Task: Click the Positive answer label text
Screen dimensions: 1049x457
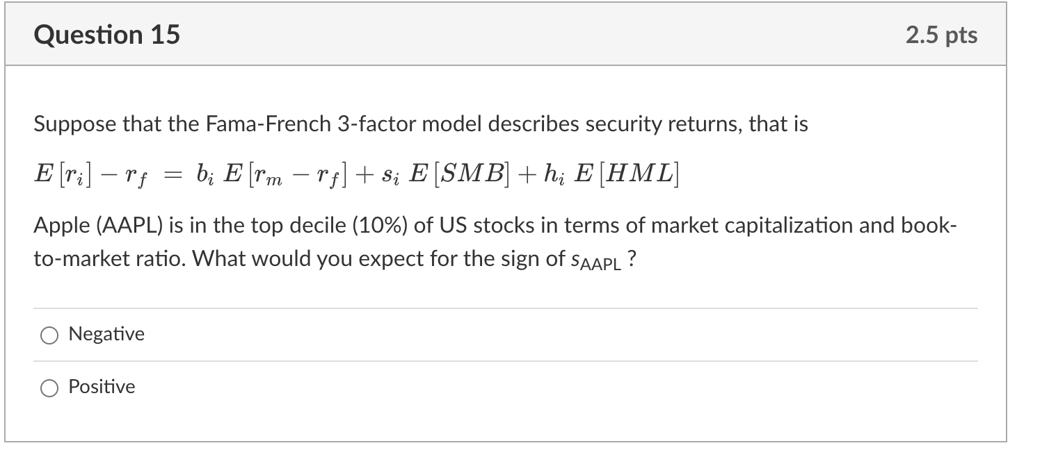Action: click(x=101, y=387)
